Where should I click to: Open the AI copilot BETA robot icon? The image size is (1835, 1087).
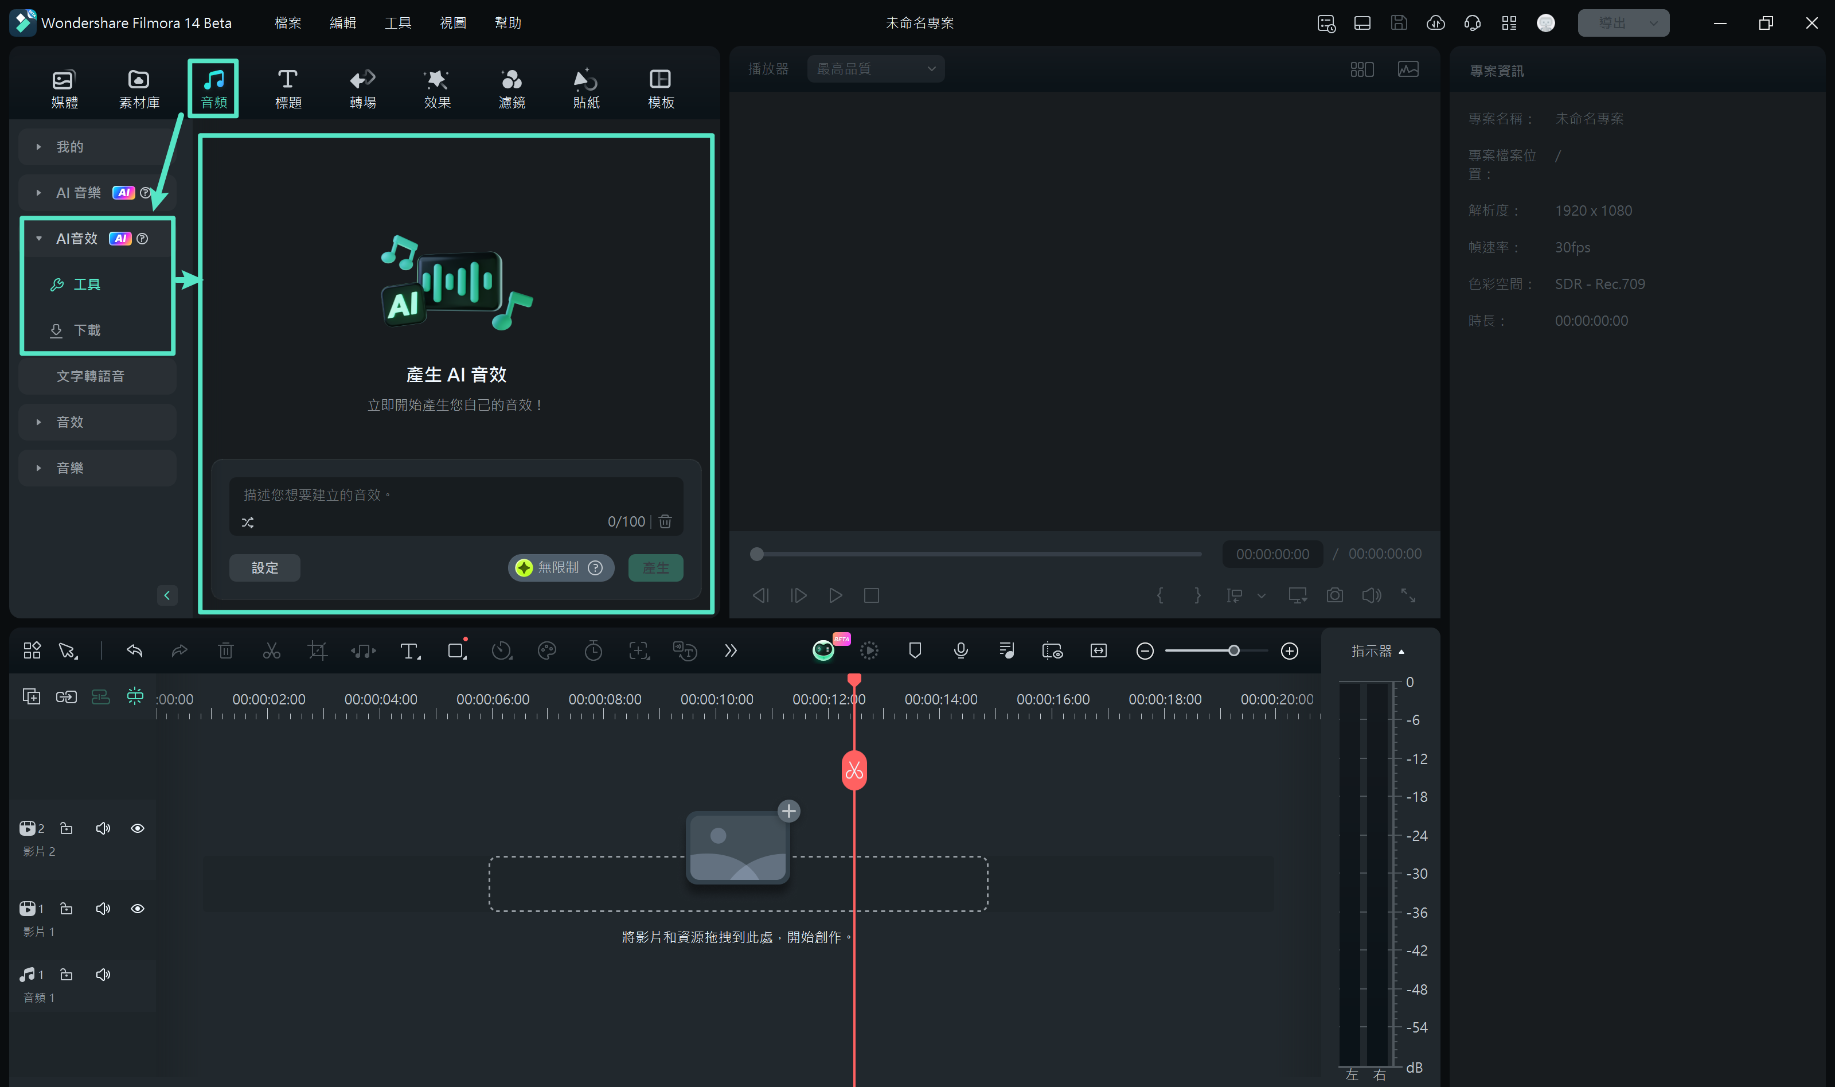tap(824, 650)
